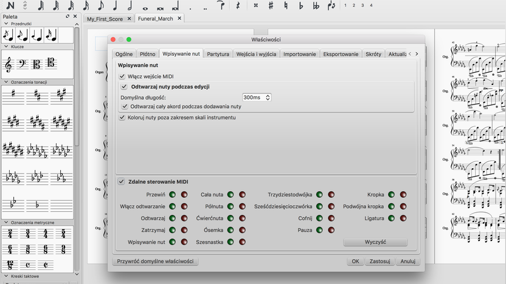The width and height of the screenshot is (506, 284).
Task: Select treble clef in Klucze palette
Action: pyautogui.click(x=9, y=64)
